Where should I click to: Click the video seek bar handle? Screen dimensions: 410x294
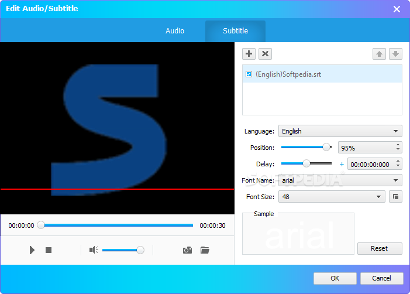(41, 225)
